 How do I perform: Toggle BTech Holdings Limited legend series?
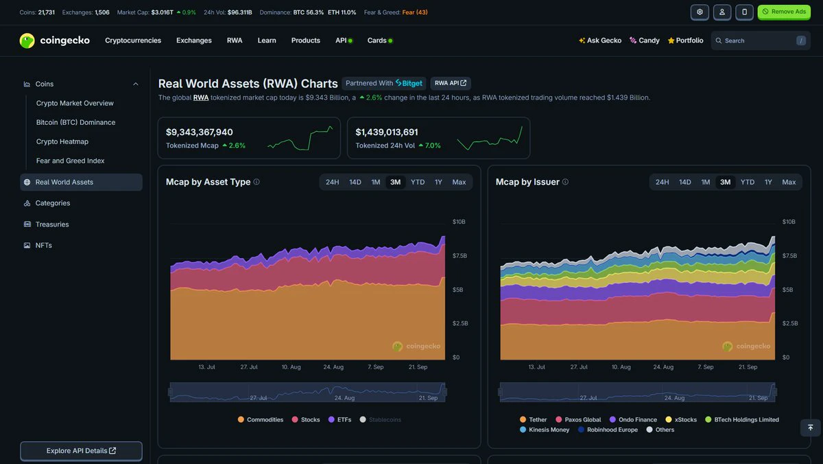pos(741,419)
